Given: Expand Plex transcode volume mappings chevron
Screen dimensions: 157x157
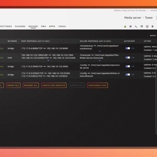Looking at the screenshot, I should (100, 60).
